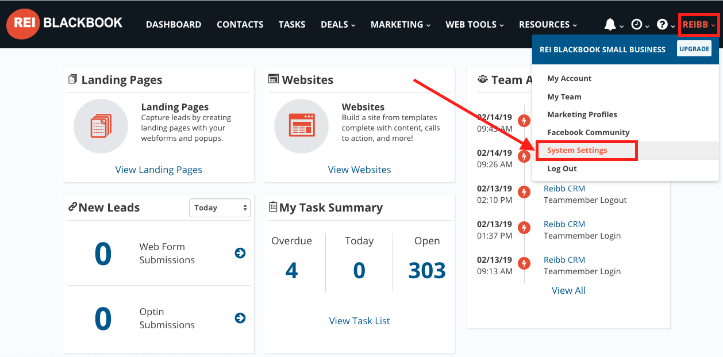Click the New Leads heading

coord(109,208)
